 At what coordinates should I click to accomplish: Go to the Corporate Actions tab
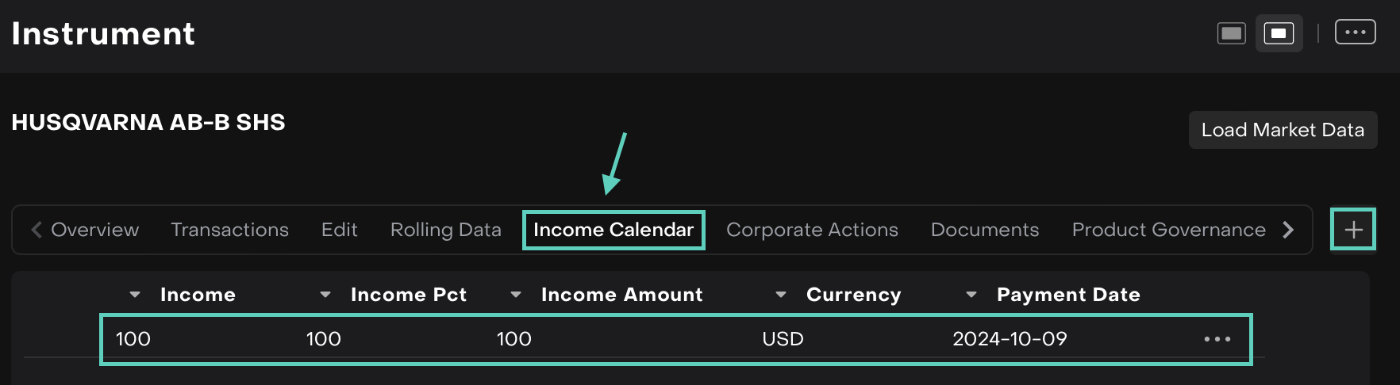[x=812, y=230]
